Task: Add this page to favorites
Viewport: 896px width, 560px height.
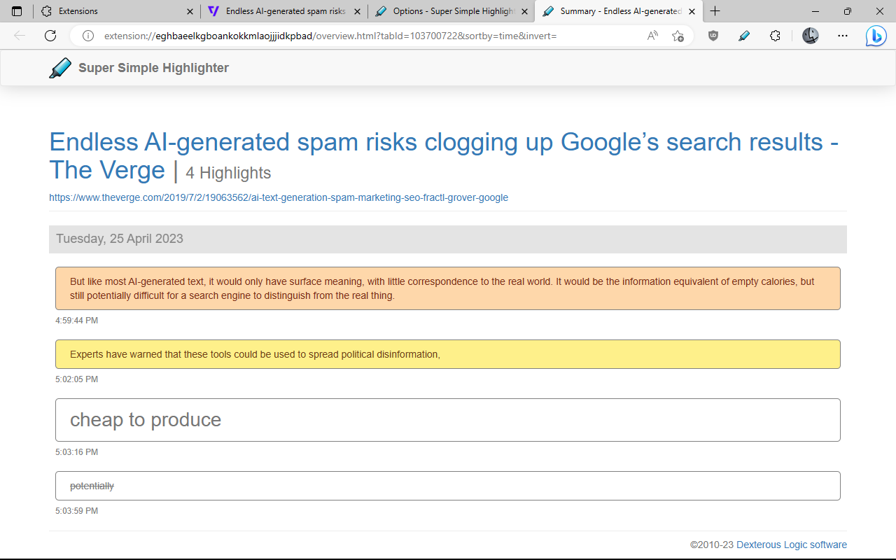Action: pos(678,36)
